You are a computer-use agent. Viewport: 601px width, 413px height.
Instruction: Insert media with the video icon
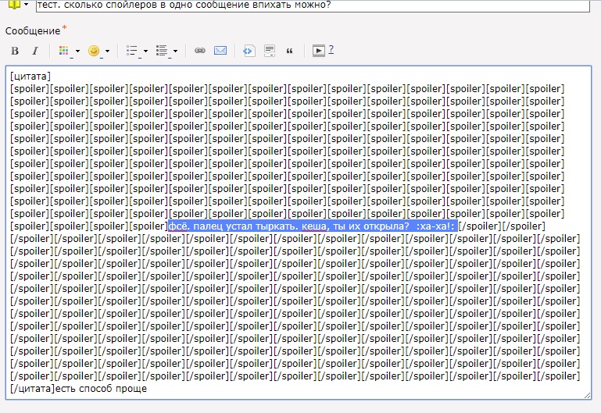click(318, 51)
